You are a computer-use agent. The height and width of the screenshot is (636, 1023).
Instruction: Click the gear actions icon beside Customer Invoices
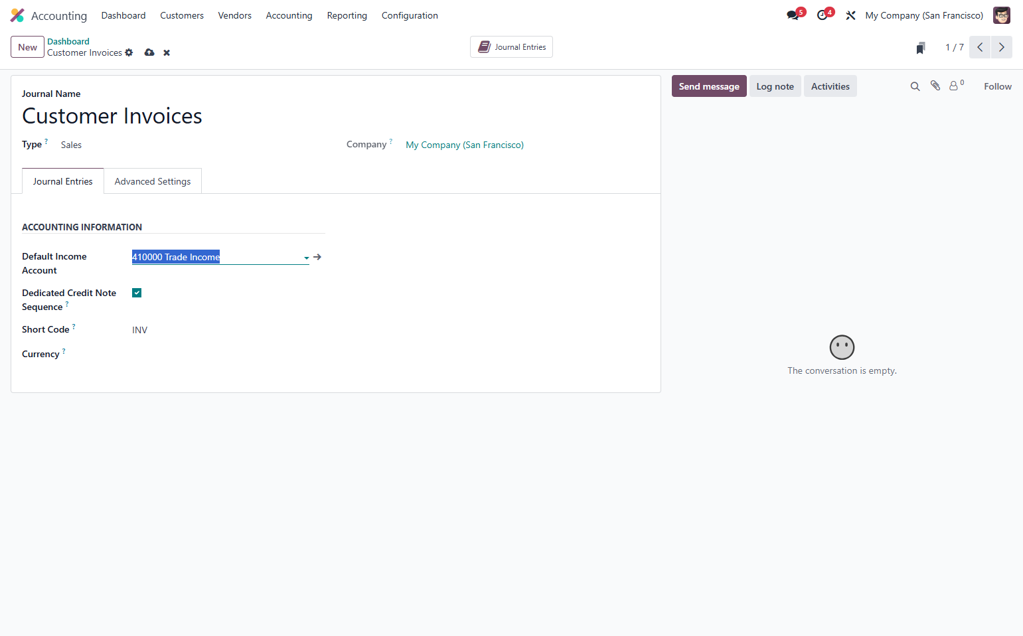129,52
